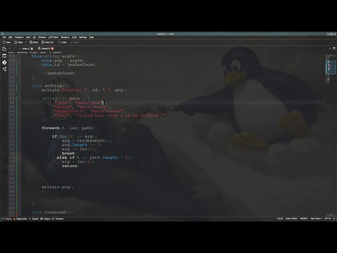This screenshot has height=253, width=337.
Task: Open the Settings menu
Action: coord(83,37)
